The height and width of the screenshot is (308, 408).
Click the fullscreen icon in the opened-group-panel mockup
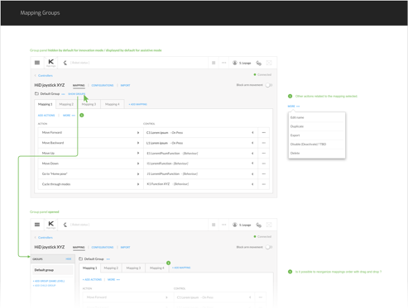click(269, 225)
